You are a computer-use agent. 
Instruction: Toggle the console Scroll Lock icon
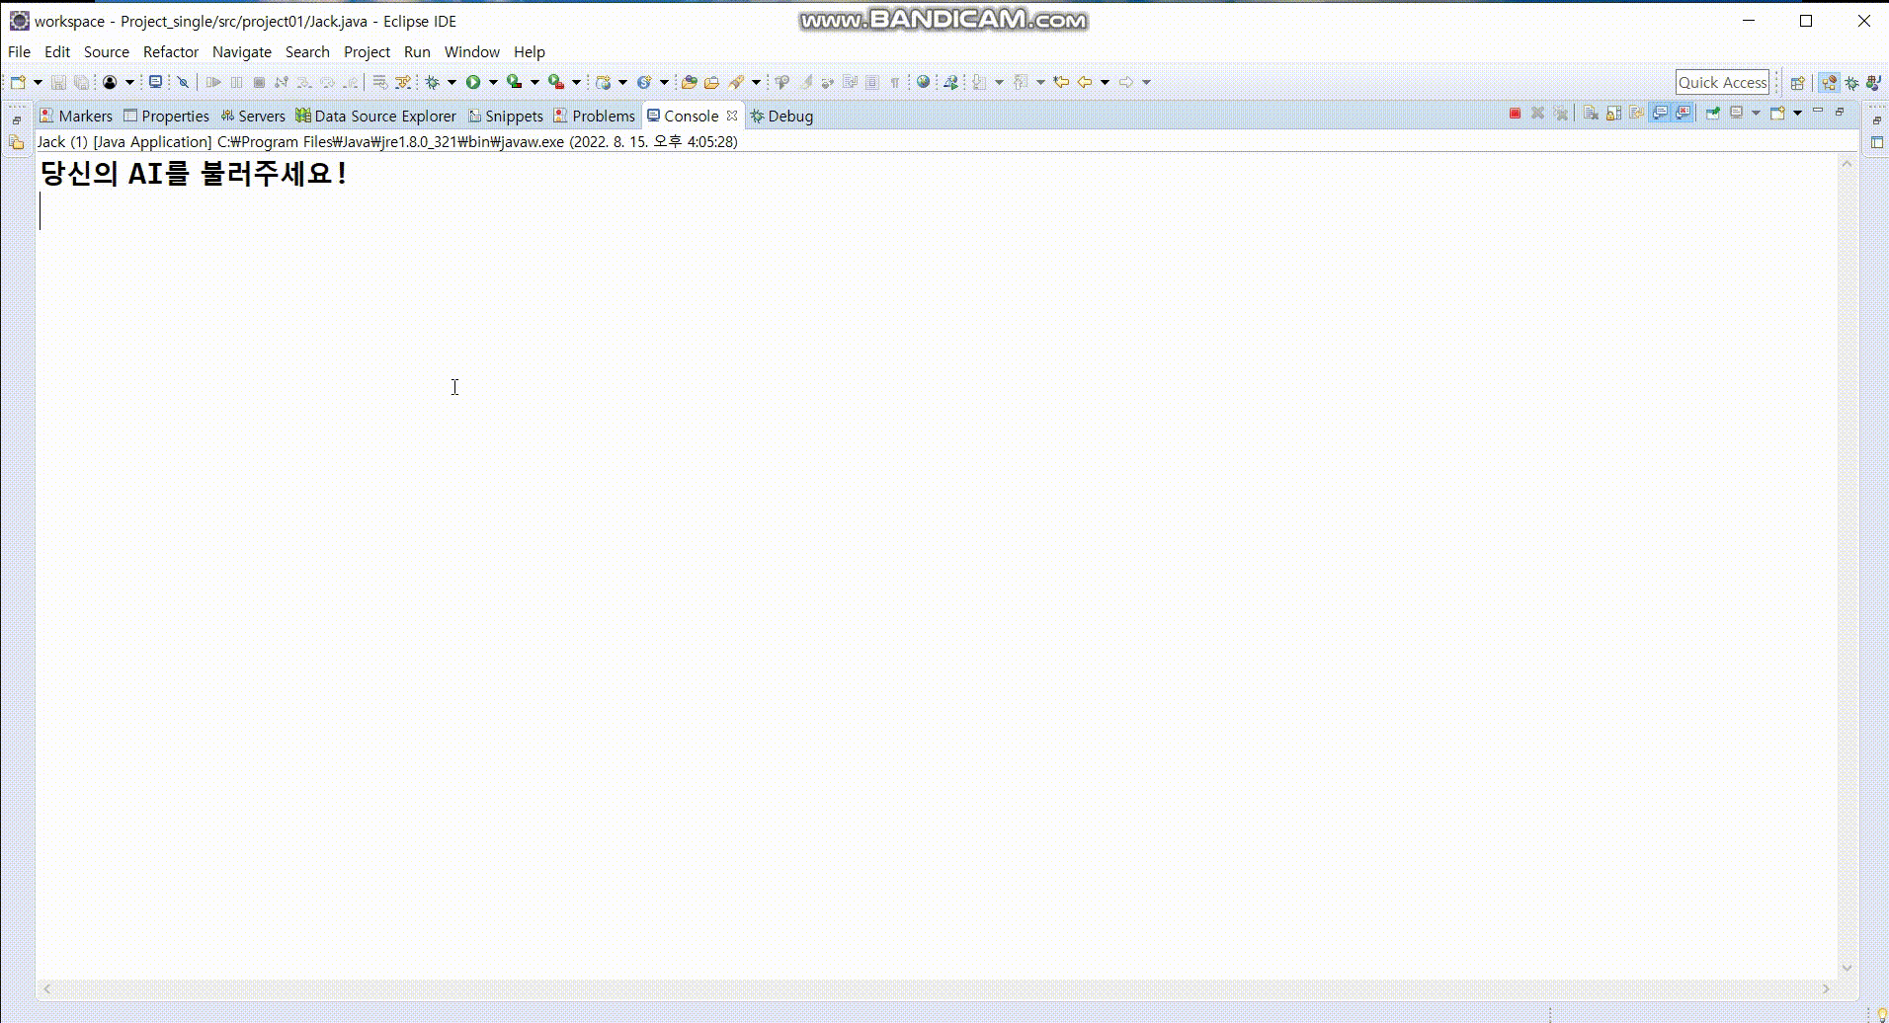point(1613,114)
